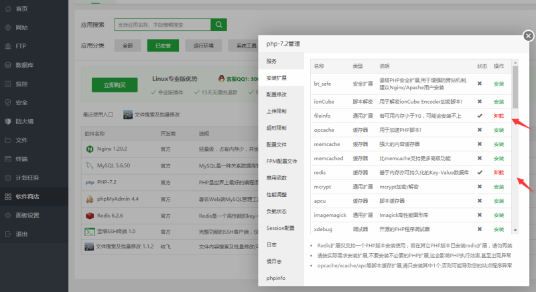This screenshot has width=536, height=292.
Task: Click the MySQL dolphin icon in software list
Action: [x=90, y=165]
